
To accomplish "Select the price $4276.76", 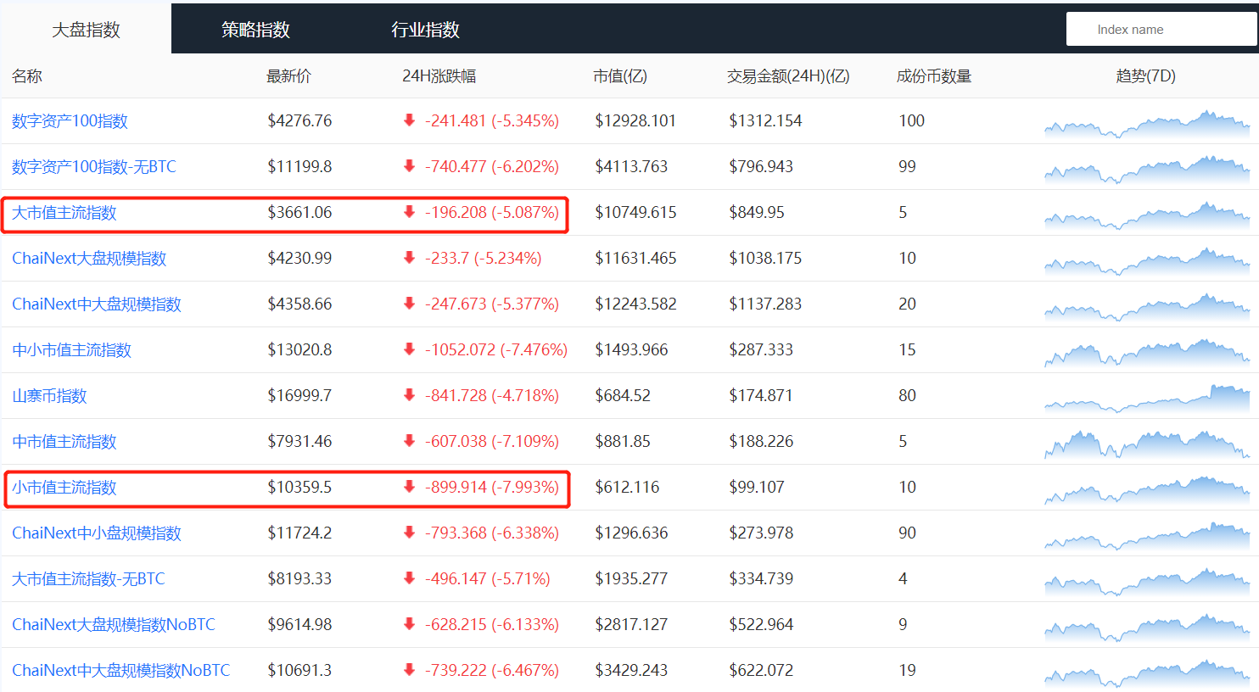I will (299, 121).
